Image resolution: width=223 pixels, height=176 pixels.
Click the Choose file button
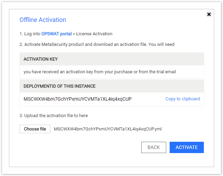point(35,129)
